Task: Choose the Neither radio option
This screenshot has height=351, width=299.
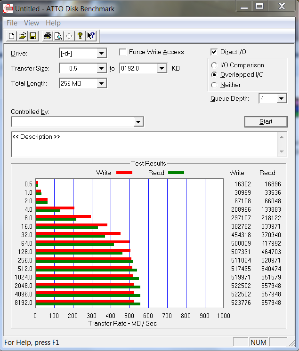Action: pyautogui.click(x=214, y=85)
